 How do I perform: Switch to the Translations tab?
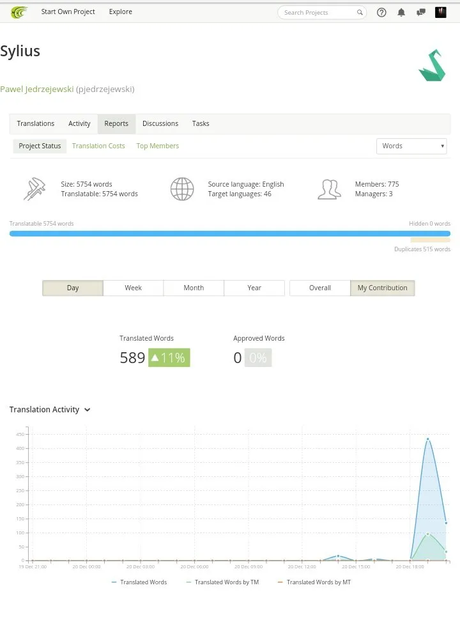click(x=36, y=123)
